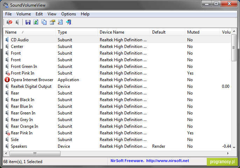Select the Rear Black In entry
The image size is (240, 168).
click(22, 100)
